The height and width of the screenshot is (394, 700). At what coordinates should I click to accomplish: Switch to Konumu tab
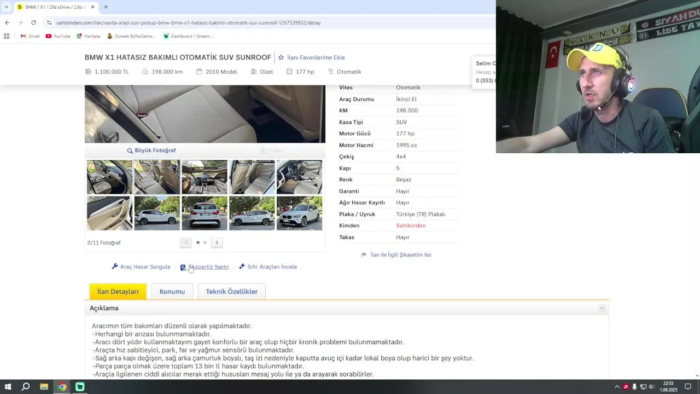coord(172,292)
